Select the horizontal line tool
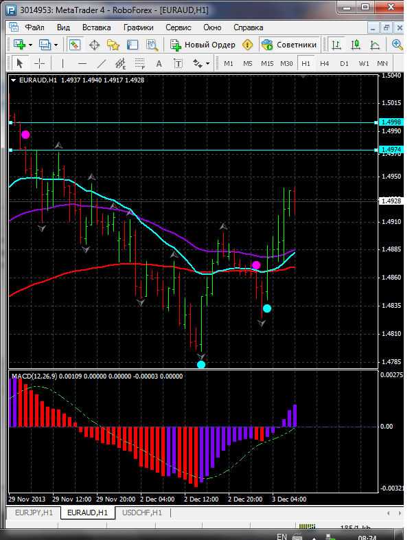412x540 pixels. pos(82,64)
